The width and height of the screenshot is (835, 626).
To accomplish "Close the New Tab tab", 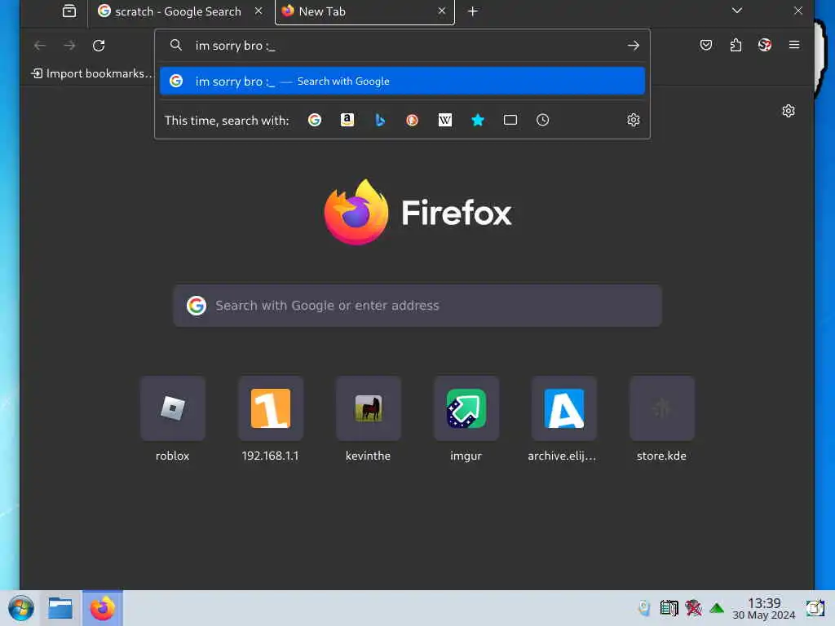I will [x=441, y=11].
